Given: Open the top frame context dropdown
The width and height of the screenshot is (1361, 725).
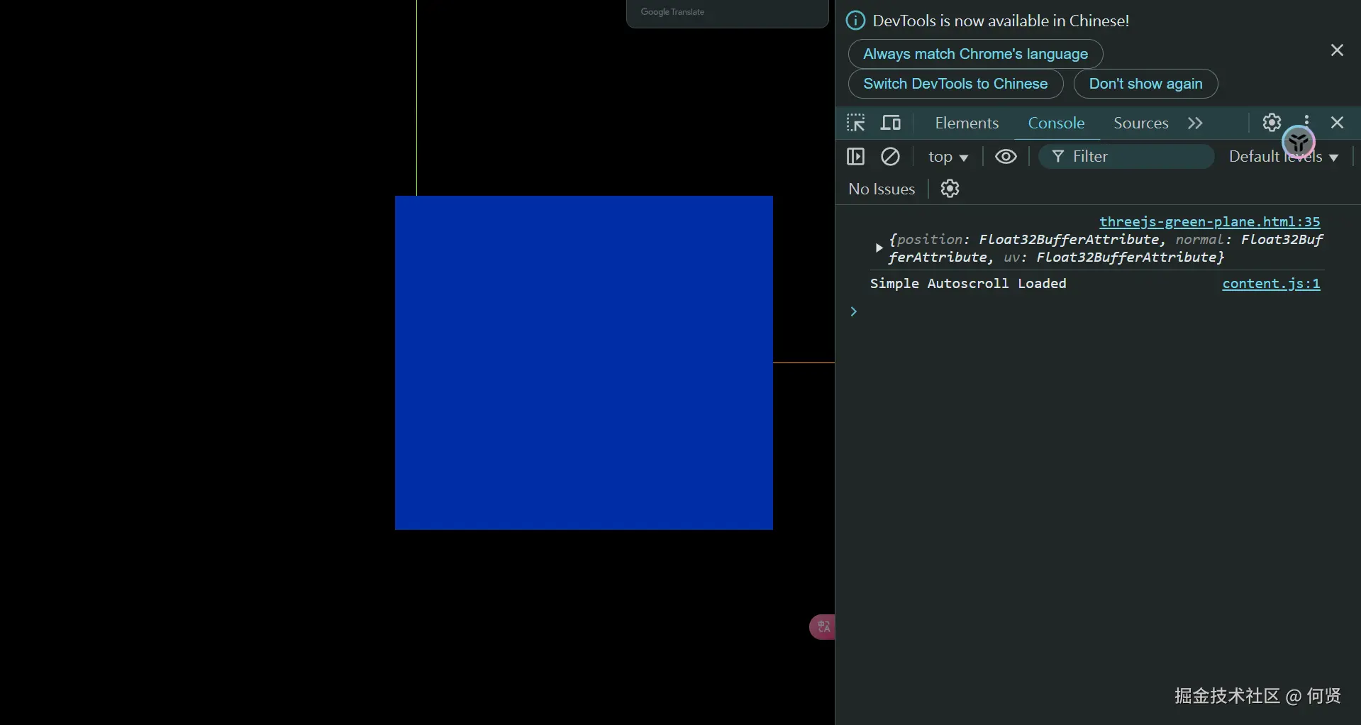Looking at the screenshot, I should [948, 156].
